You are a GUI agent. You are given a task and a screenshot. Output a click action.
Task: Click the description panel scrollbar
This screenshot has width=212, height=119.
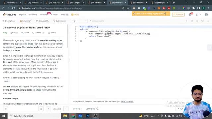coord(67,36)
